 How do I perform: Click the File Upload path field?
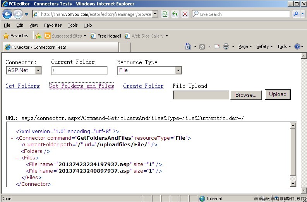tap(201, 95)
